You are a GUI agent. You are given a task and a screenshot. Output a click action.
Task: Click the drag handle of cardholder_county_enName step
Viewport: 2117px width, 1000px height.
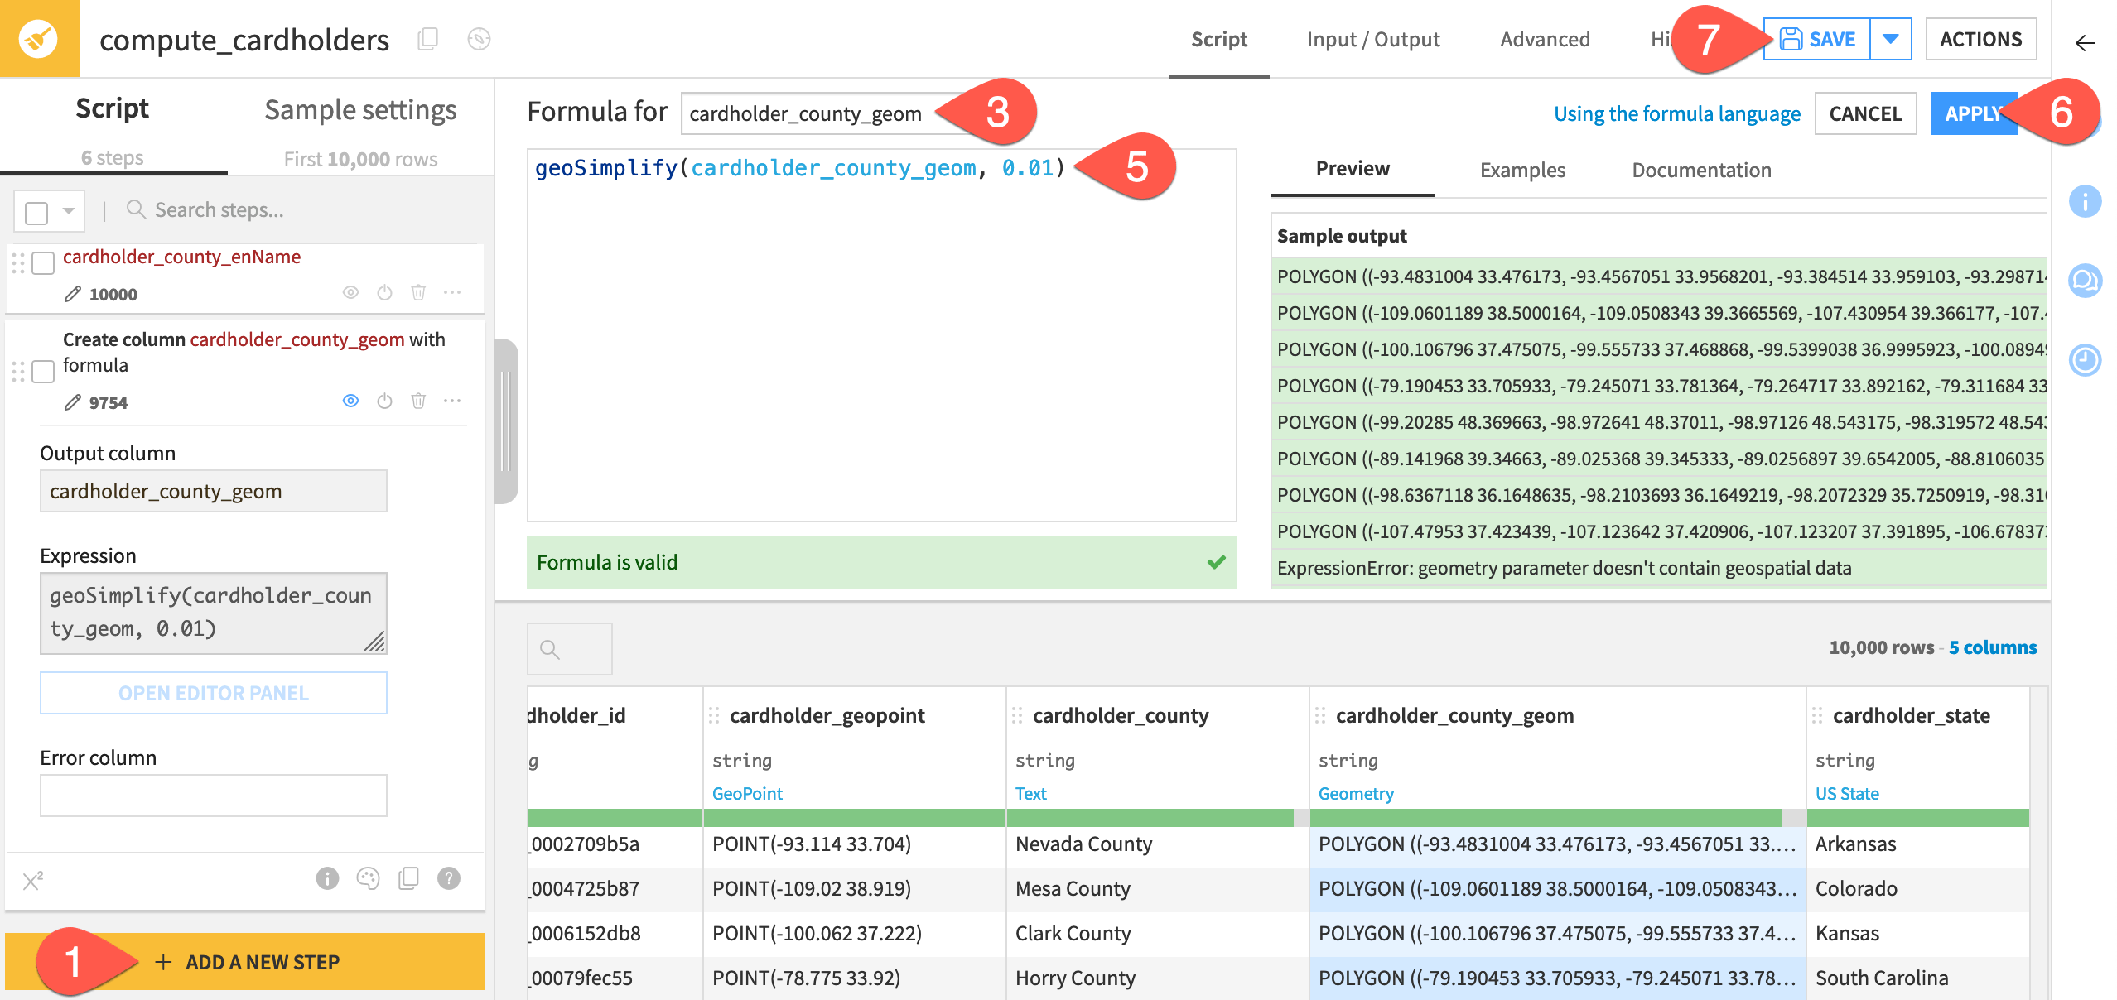point(18,262)
